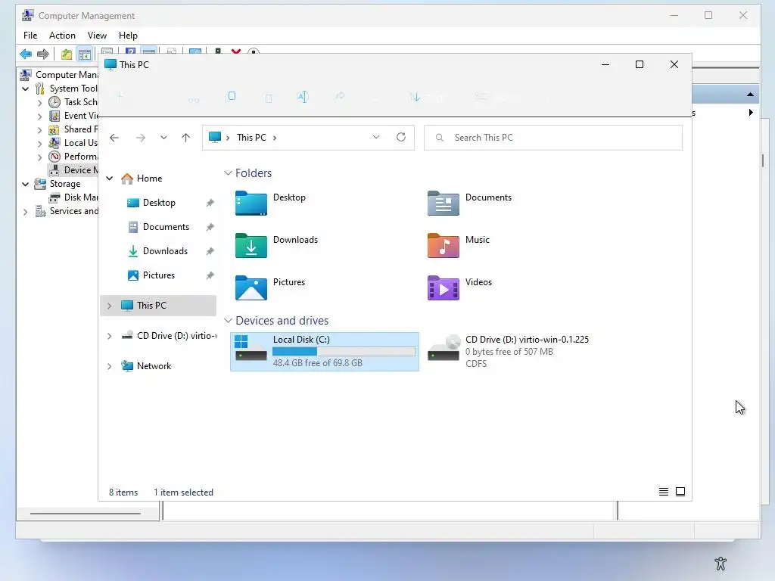Select the Task Scheduler clock icon
This screenshot has height=581, width=775.
pos(54,102)
